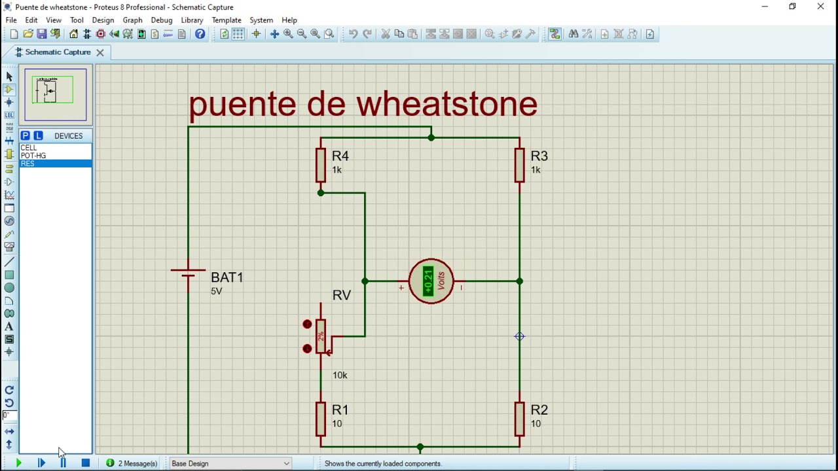Click the New Design icon
The height and width of the screenshot is (471, 838).
[14, 34]
